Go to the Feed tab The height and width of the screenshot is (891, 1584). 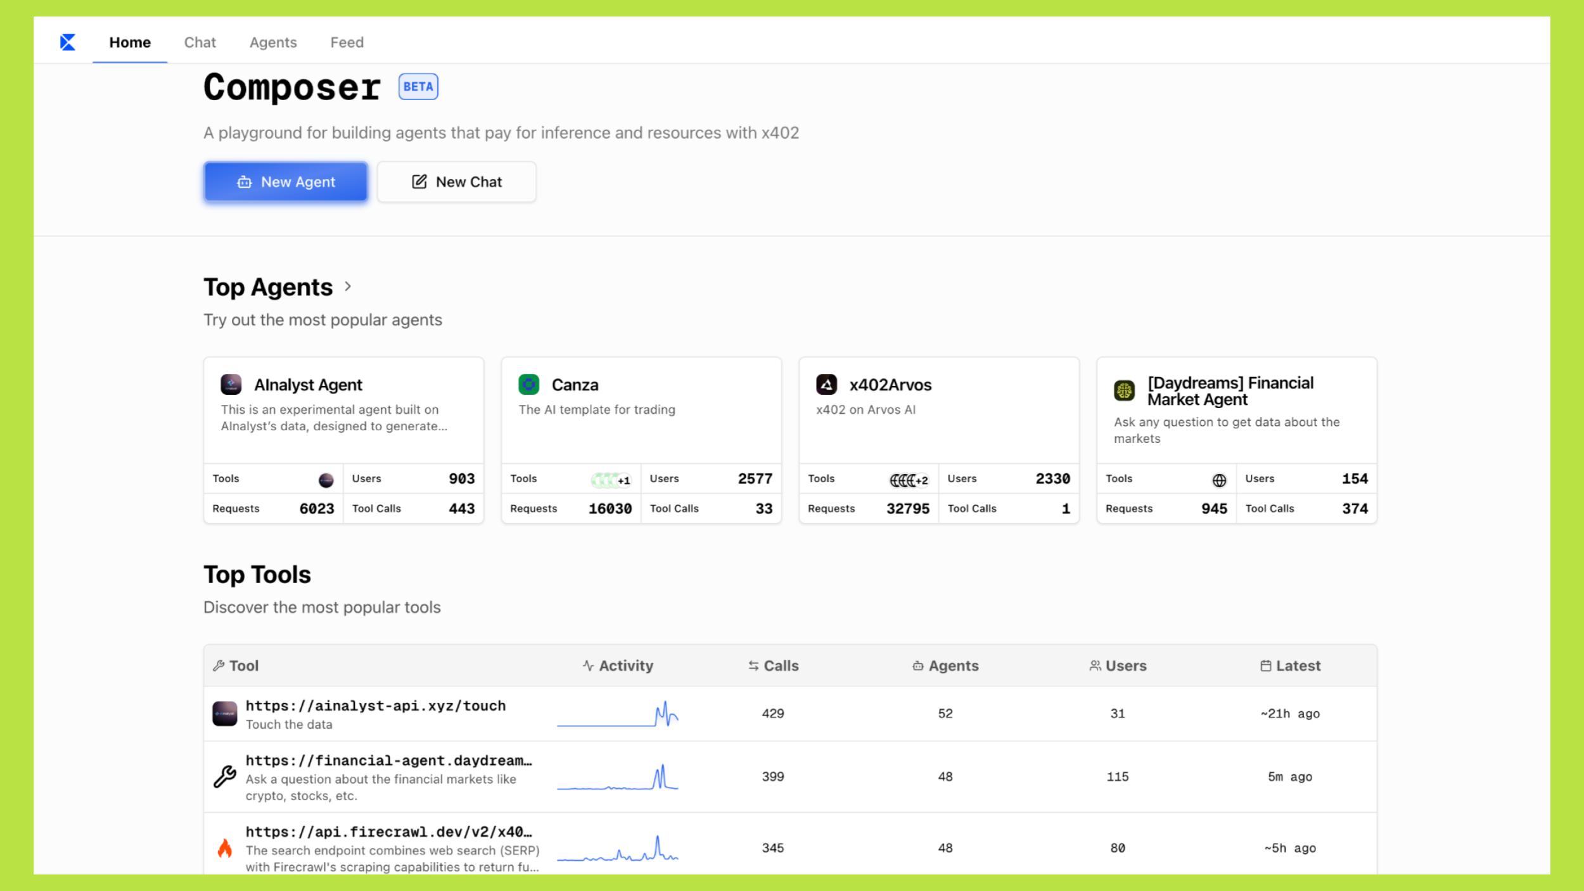347,42
